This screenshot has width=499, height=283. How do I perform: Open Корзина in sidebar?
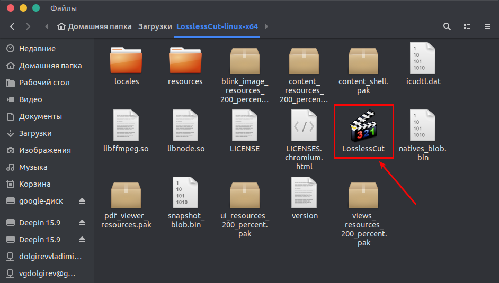point(47,184)
